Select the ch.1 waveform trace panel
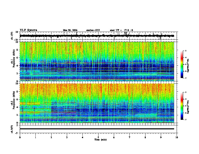Image resolution: width=199 pixels, height=154 pixels. [x=98, y=36]
